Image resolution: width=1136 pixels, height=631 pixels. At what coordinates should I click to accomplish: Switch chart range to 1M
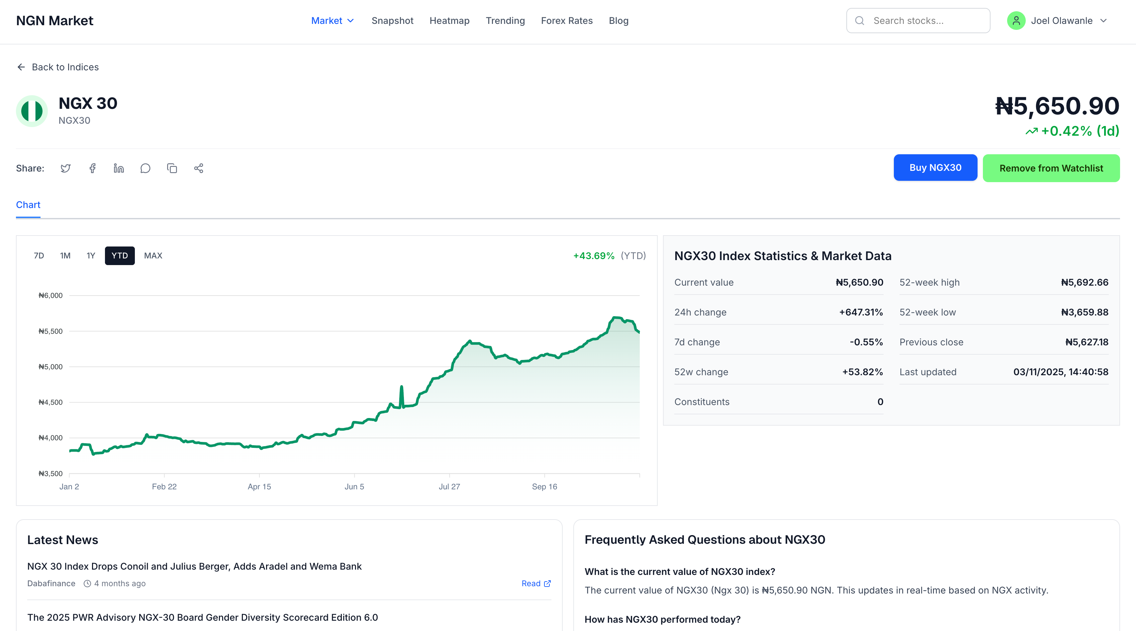(65, 255)
